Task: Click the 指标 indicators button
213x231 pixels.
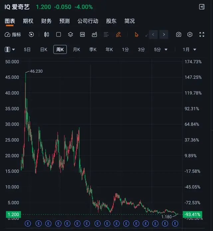Action: [x=13, y=34]
